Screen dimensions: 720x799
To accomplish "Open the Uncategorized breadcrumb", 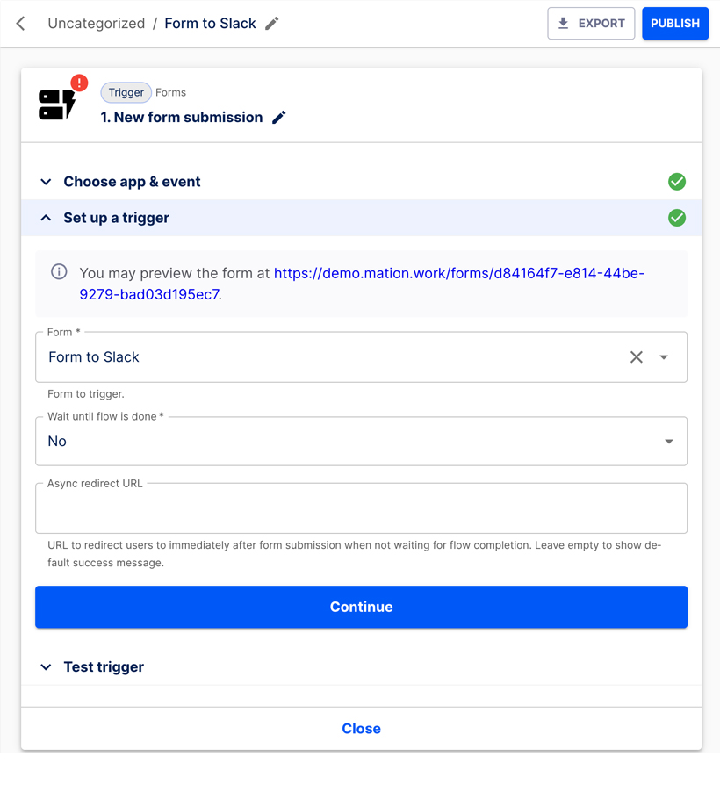I will 97,24.
